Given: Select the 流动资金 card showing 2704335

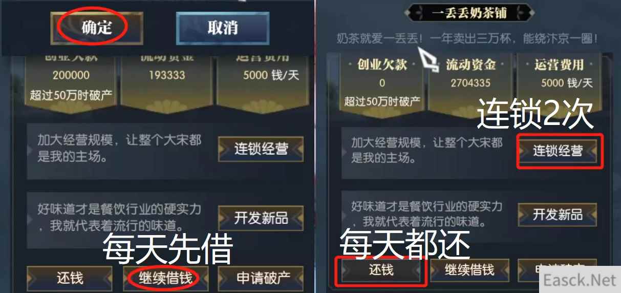Looking at the screenshot, I should tap(470, 83).
